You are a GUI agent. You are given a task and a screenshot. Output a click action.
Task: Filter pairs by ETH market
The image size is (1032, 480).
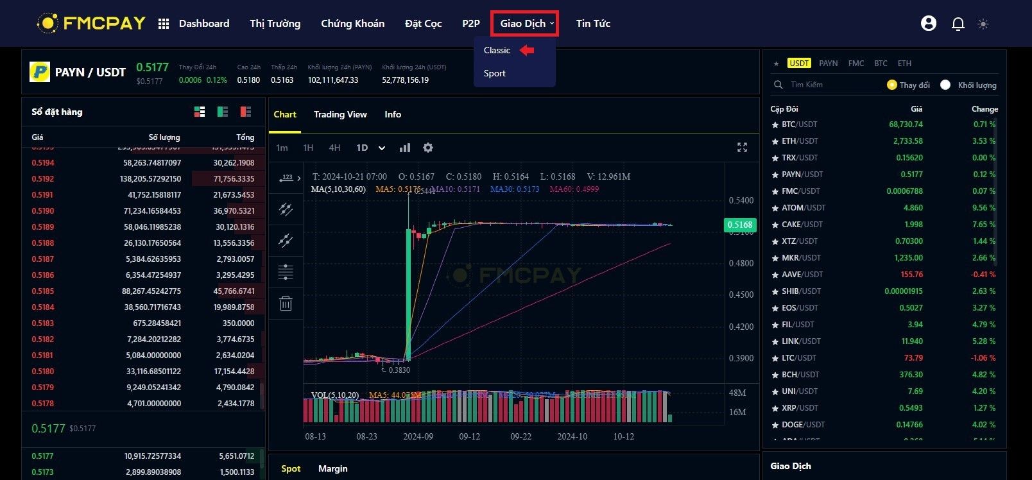click(904, 64)
